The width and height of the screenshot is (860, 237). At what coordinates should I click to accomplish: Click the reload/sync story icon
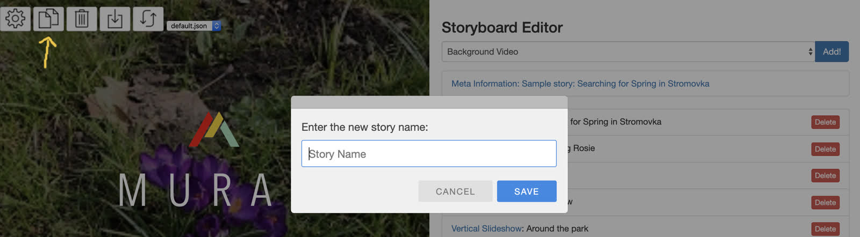pyautogui.click(x=148, y=19)
